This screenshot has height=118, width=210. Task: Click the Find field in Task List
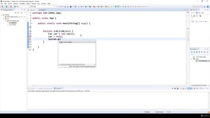(x=194, y=22)
